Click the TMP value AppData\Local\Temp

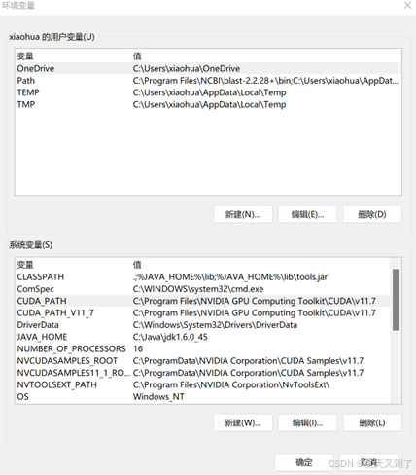tap(209, 104)
